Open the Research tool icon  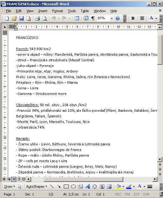86,18
